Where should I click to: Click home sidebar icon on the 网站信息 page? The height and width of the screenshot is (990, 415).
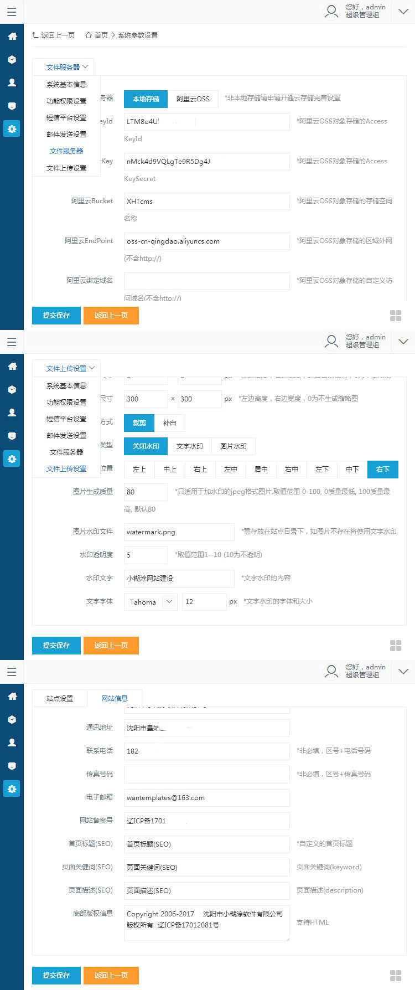12,696
